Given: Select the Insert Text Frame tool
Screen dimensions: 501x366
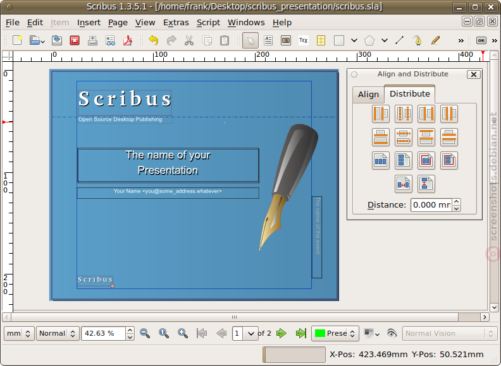Looking at the screenshot, I should click(x=268, y=40).
